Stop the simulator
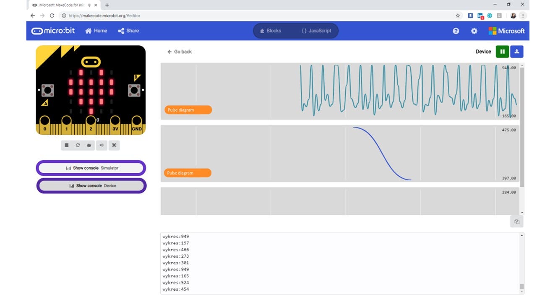 coord(66,145)
